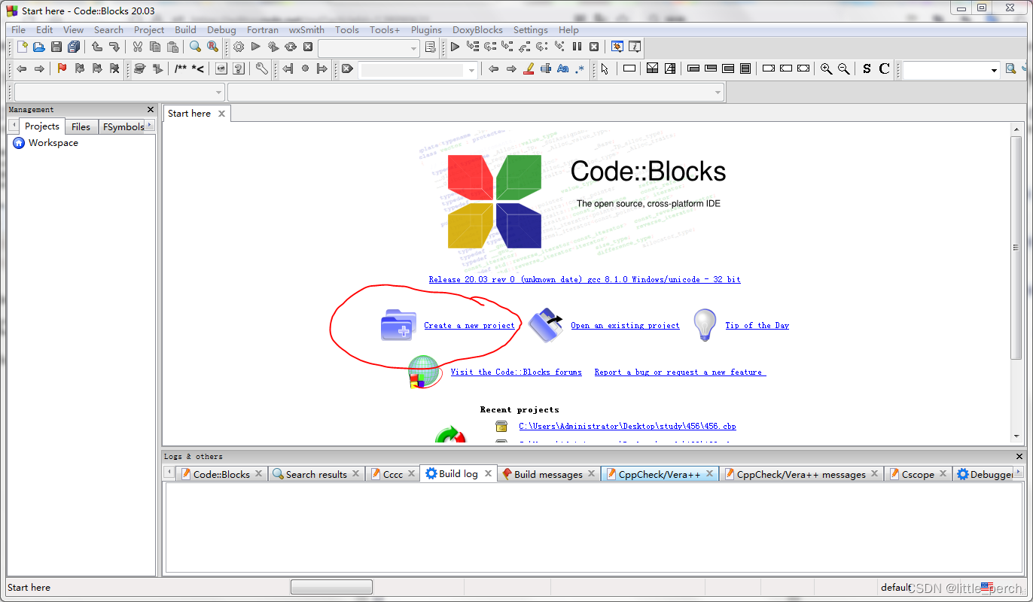Close the Management panel
The height and width of the screenshot is (602, 1033).
tap(151, 110)
